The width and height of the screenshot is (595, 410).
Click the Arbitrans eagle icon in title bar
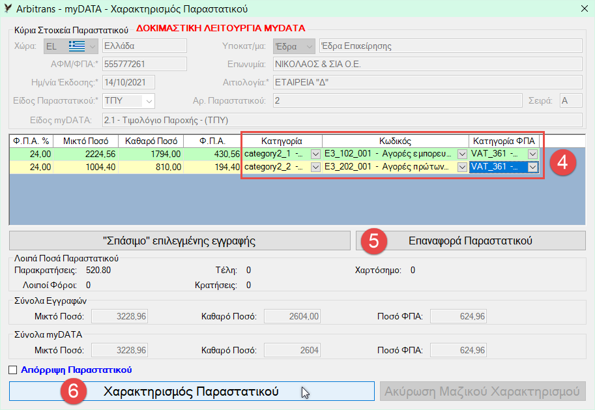click(x=8, y=8)
